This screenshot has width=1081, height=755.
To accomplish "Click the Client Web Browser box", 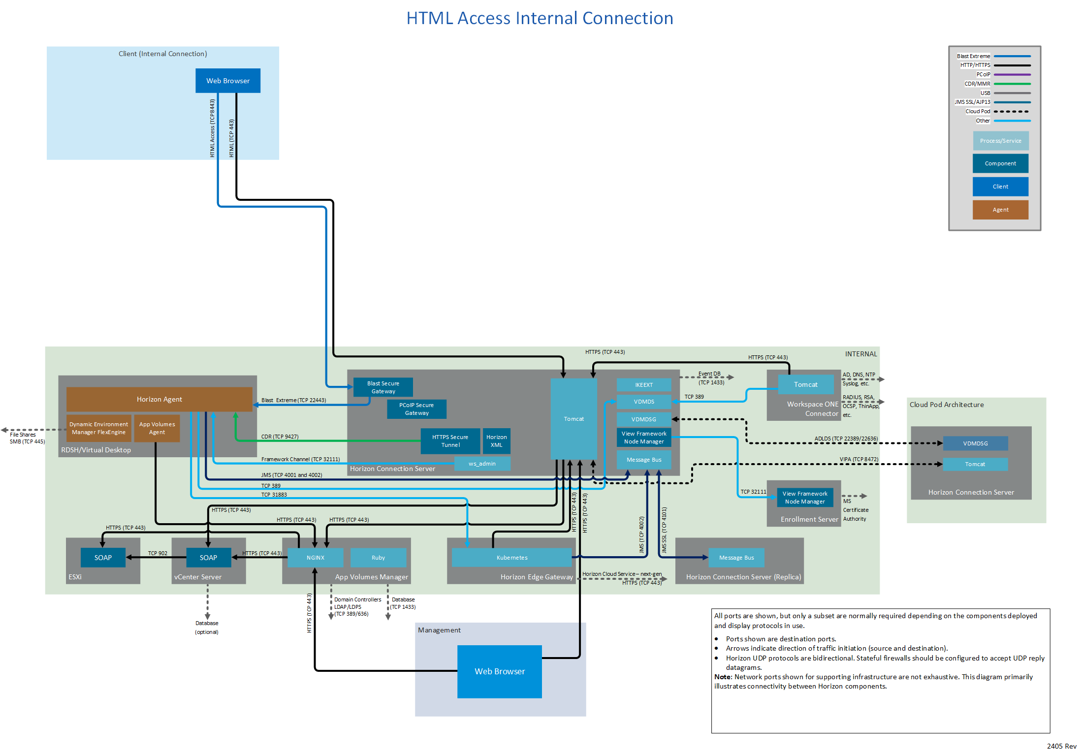I will pos(227,81).
